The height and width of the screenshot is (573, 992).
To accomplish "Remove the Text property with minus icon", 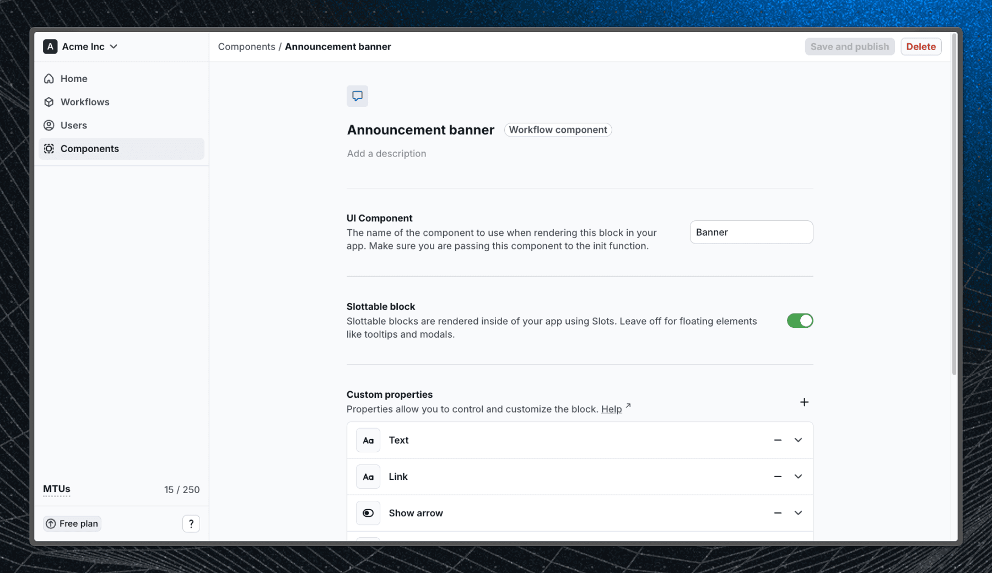I will pos(778,440).
